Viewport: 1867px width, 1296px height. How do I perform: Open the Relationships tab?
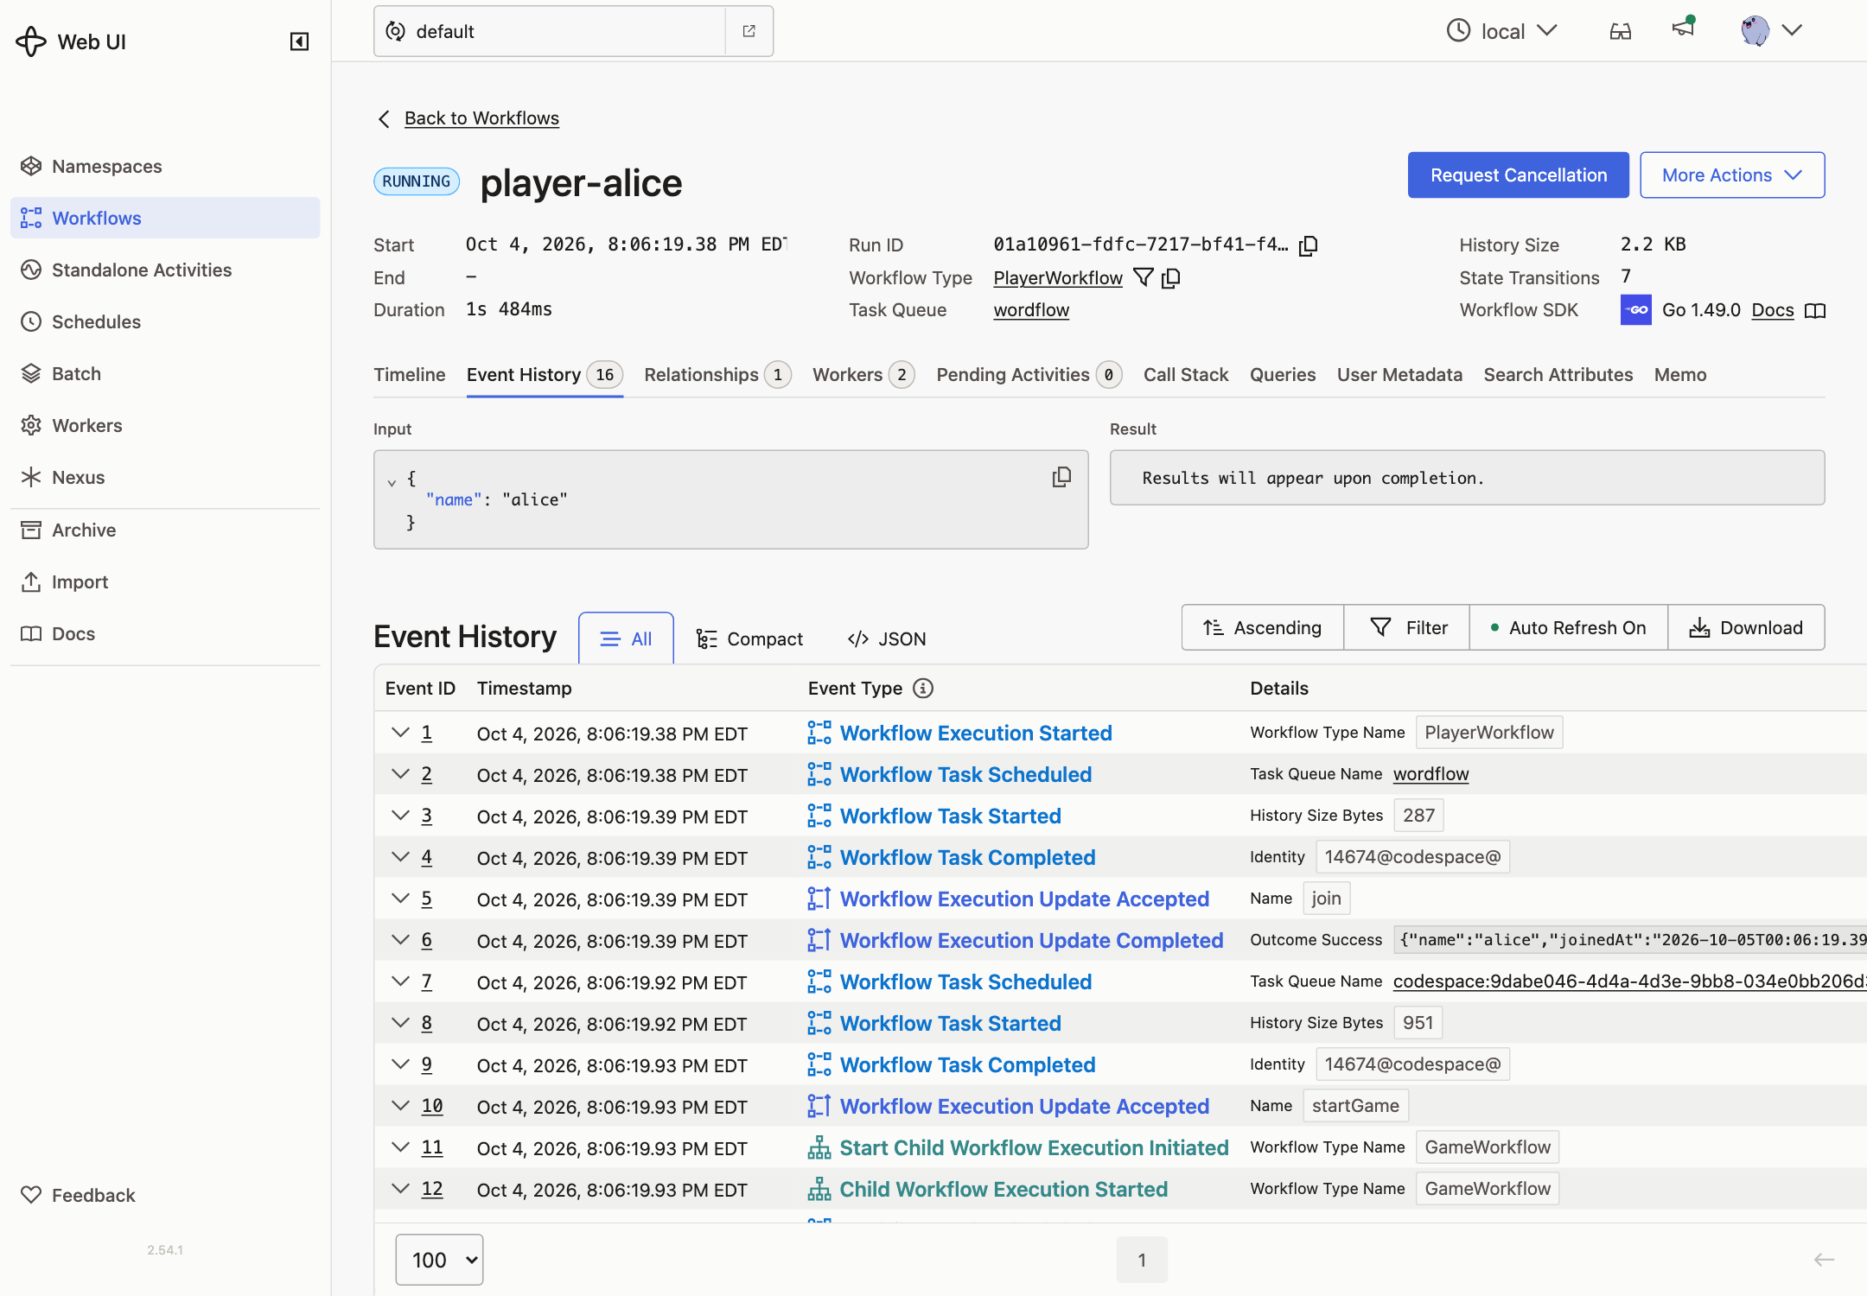click(x=717, y=374)
